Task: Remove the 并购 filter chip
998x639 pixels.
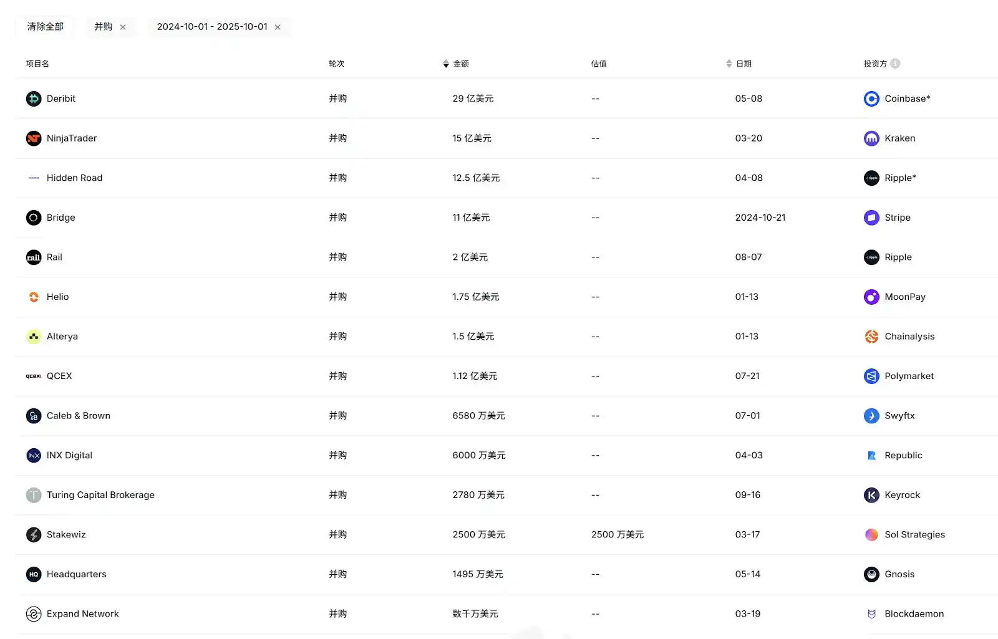Action: (x=123, y=27)
